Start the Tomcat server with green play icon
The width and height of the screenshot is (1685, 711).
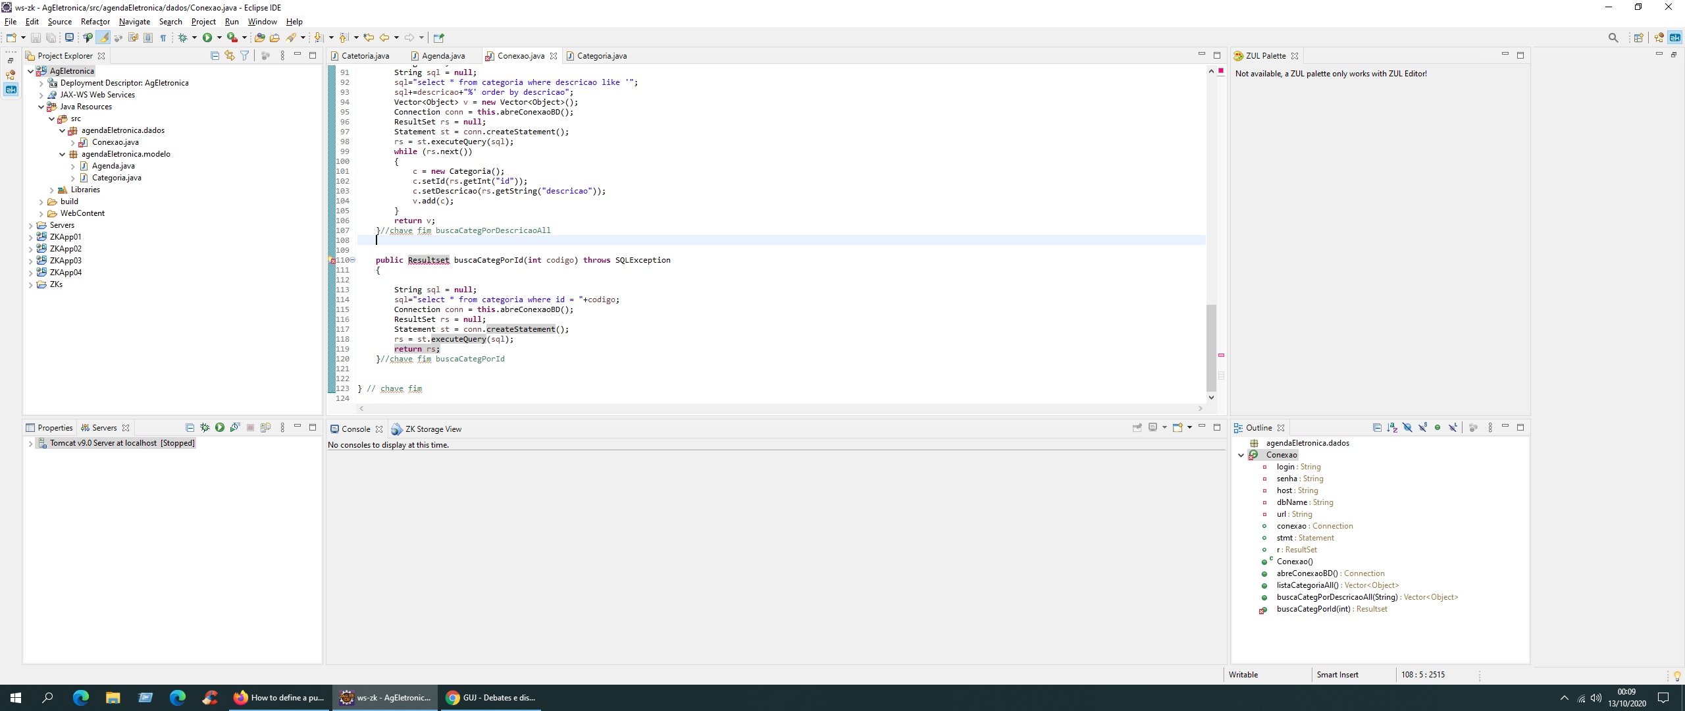click(x=220, y=428)
